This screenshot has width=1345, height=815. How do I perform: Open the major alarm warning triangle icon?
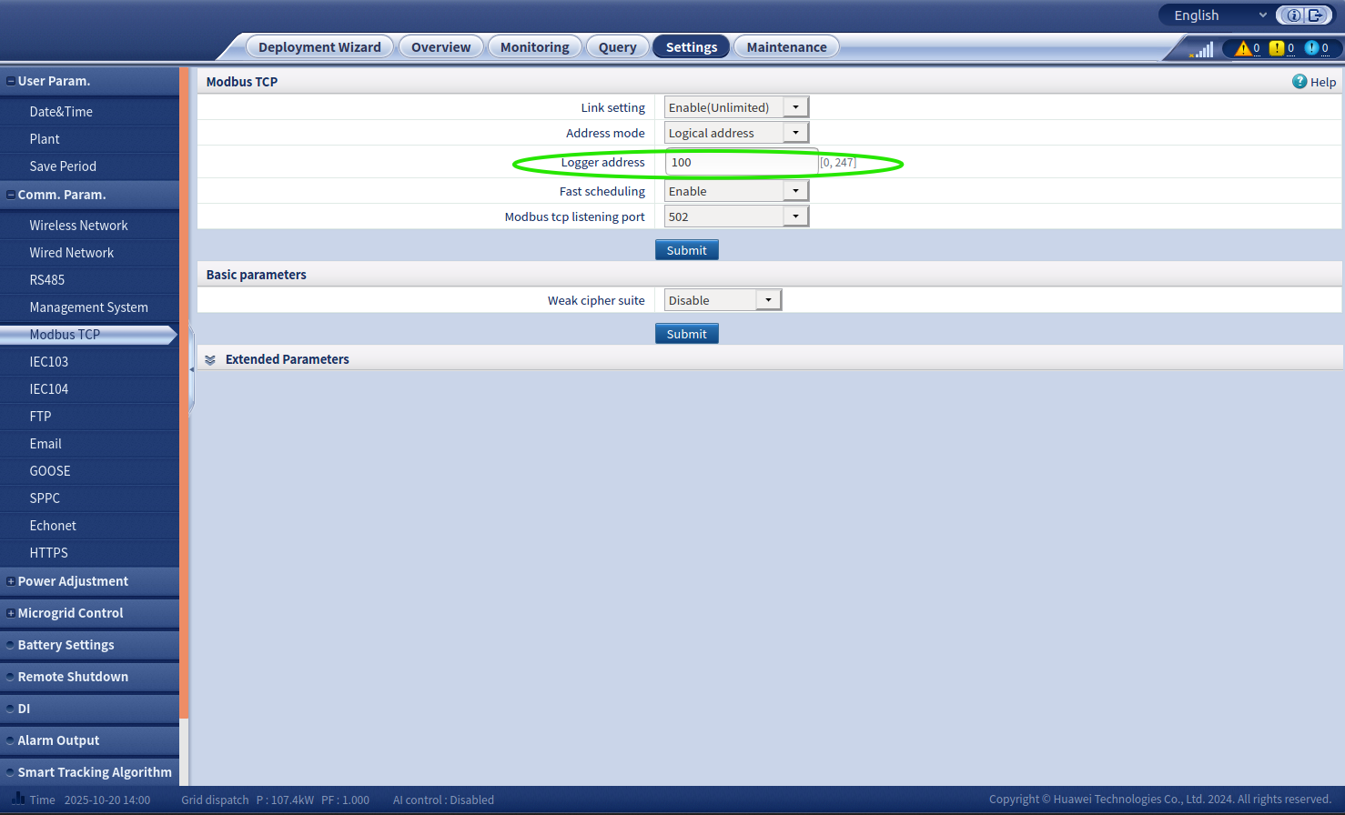(1243, 48)
